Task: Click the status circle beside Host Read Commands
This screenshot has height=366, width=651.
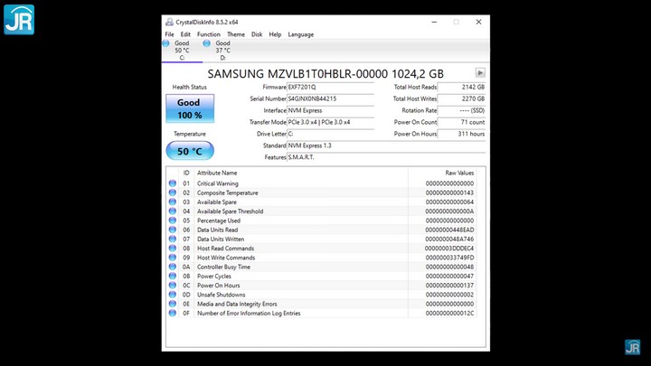Action: coord(173,249)
